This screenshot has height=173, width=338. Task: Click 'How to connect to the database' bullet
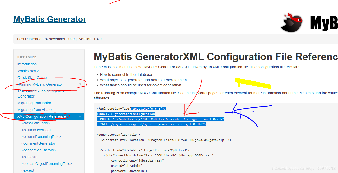click(126, 75)
